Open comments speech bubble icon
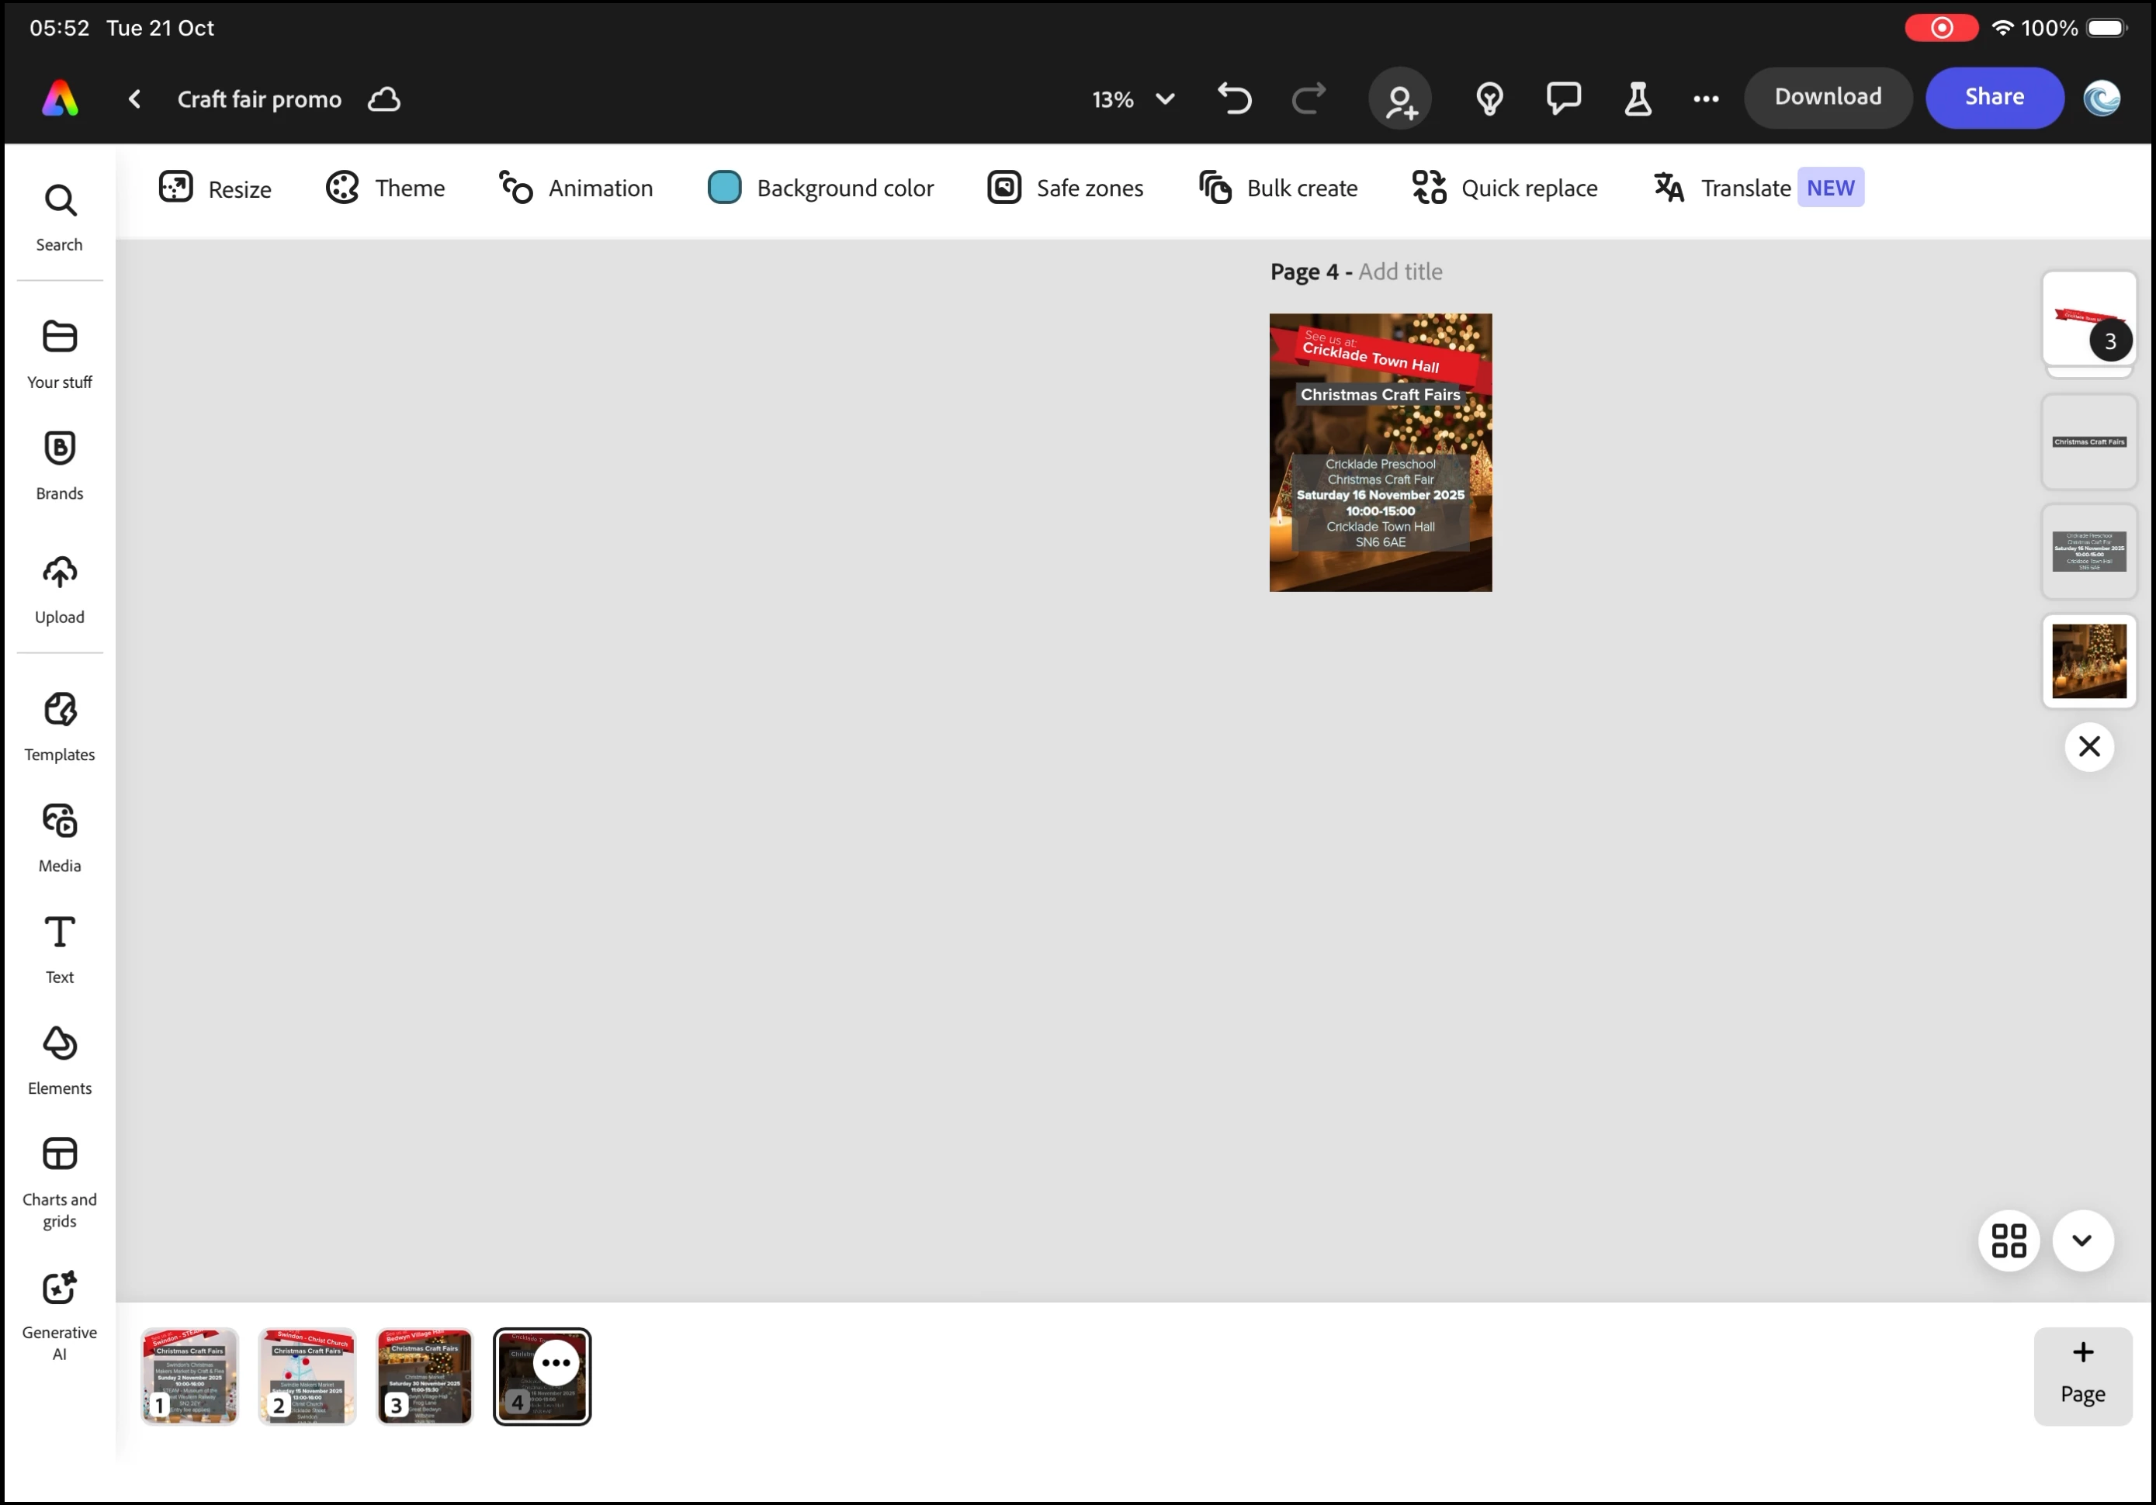 click(x=1562, y=99)
